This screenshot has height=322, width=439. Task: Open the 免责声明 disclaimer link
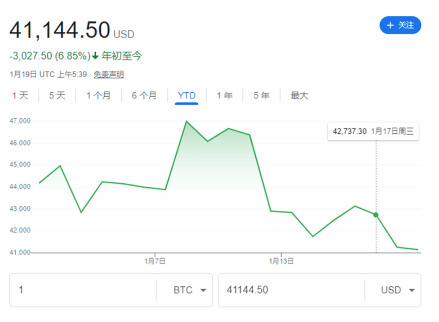click(x=109, y=75)
